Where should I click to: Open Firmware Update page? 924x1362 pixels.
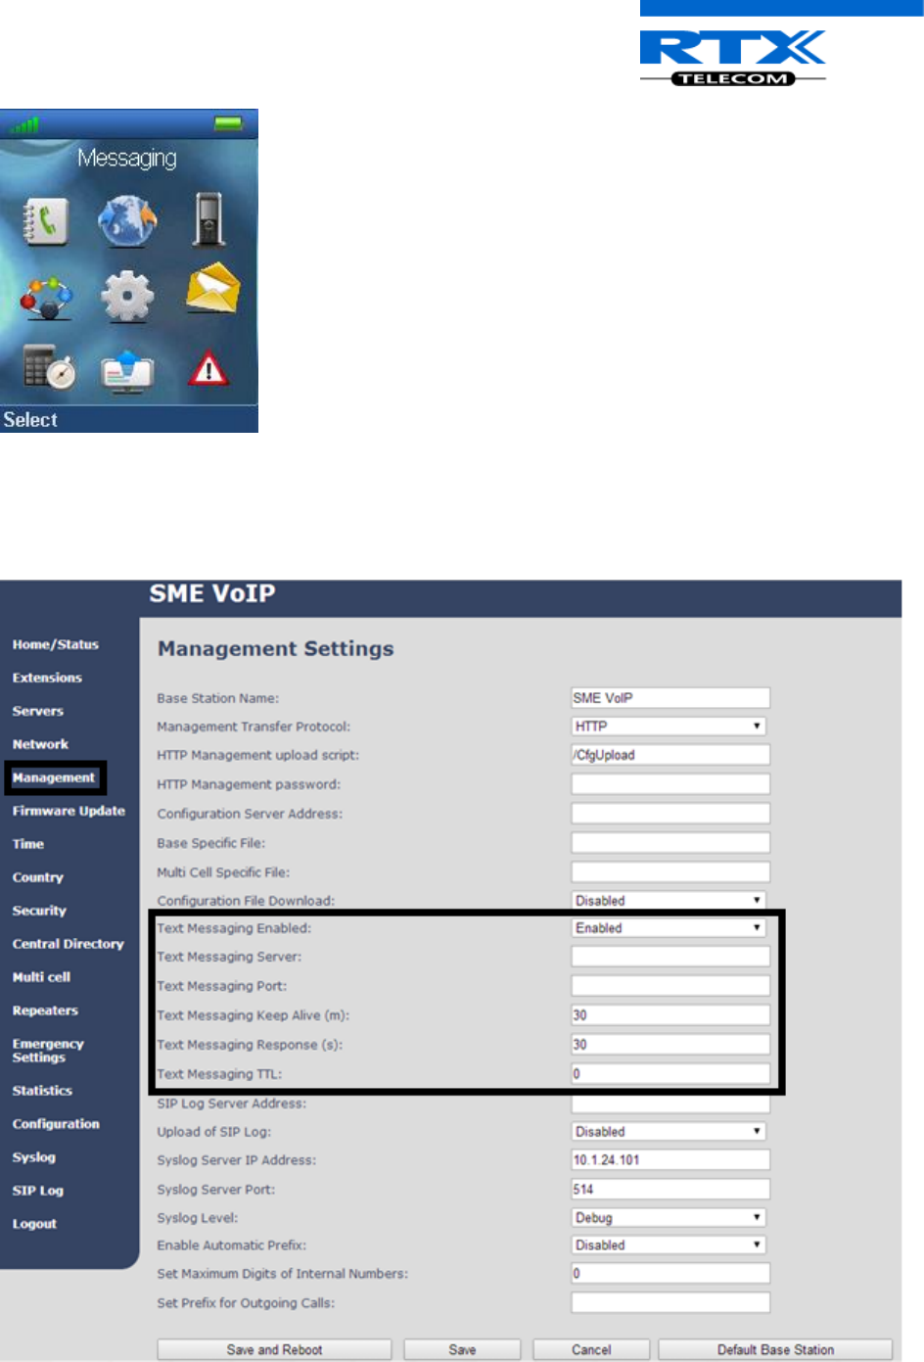[x=69, y=811]
